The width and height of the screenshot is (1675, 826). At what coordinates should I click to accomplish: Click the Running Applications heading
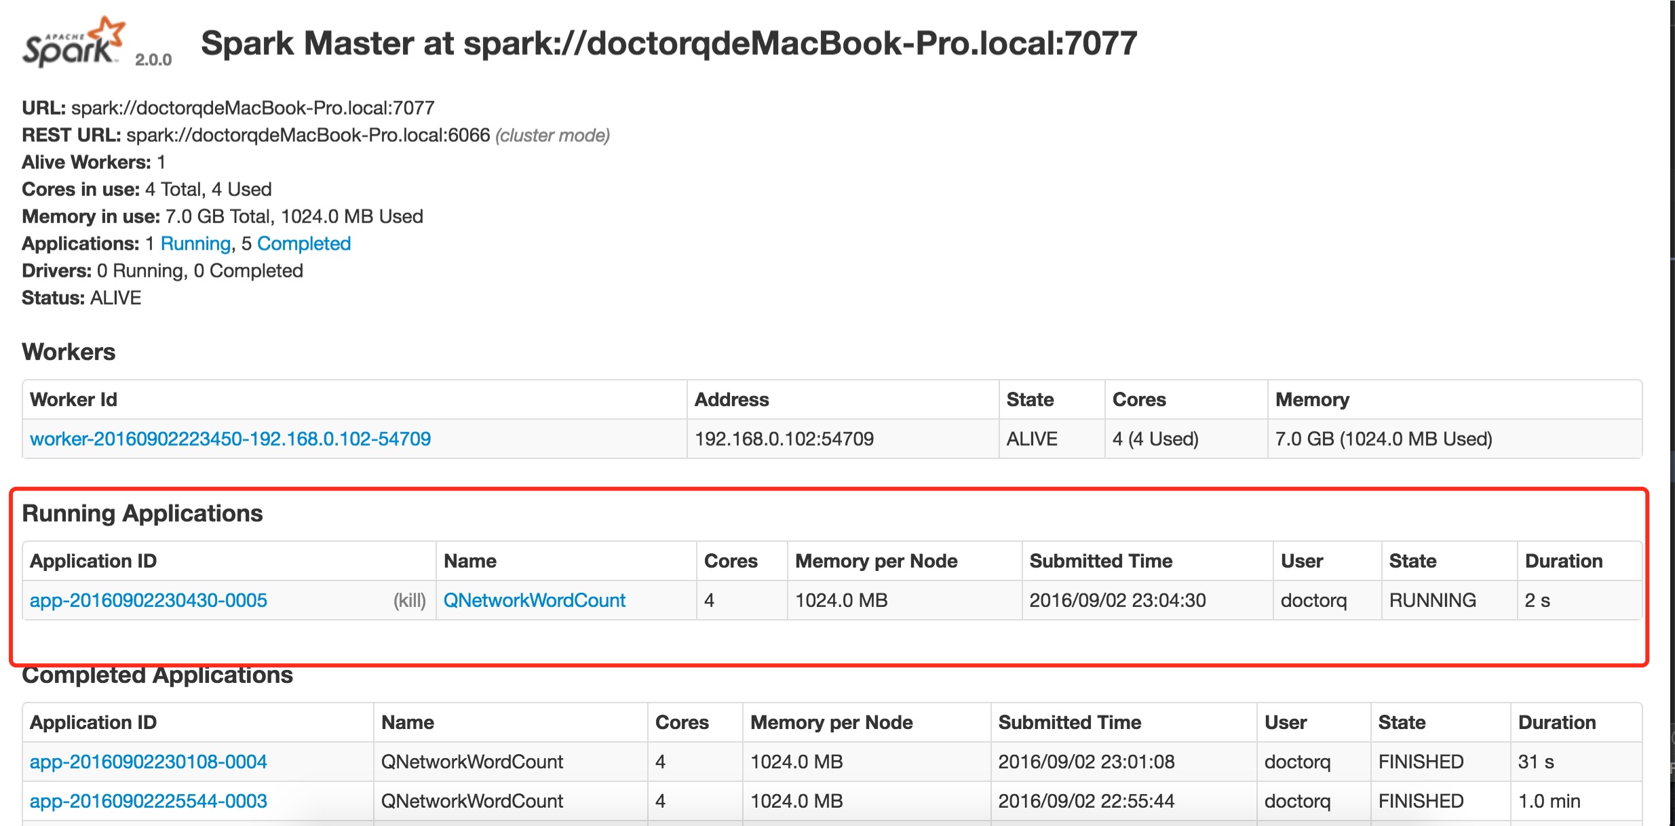(x=142, y=513)
